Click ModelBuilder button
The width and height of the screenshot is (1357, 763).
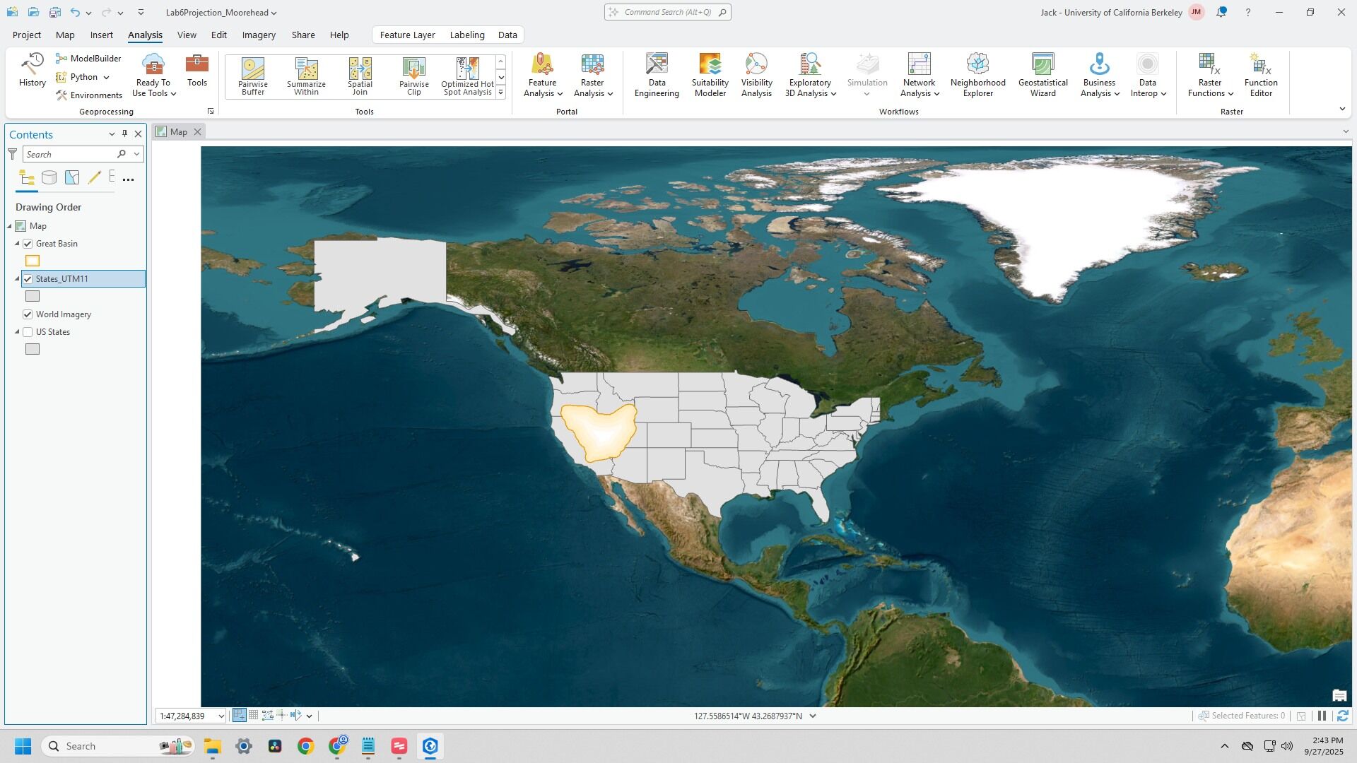(x=88, y=59)
